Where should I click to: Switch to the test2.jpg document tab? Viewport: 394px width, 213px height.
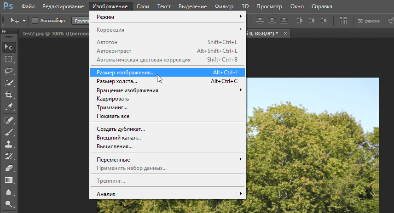(54, 34)
